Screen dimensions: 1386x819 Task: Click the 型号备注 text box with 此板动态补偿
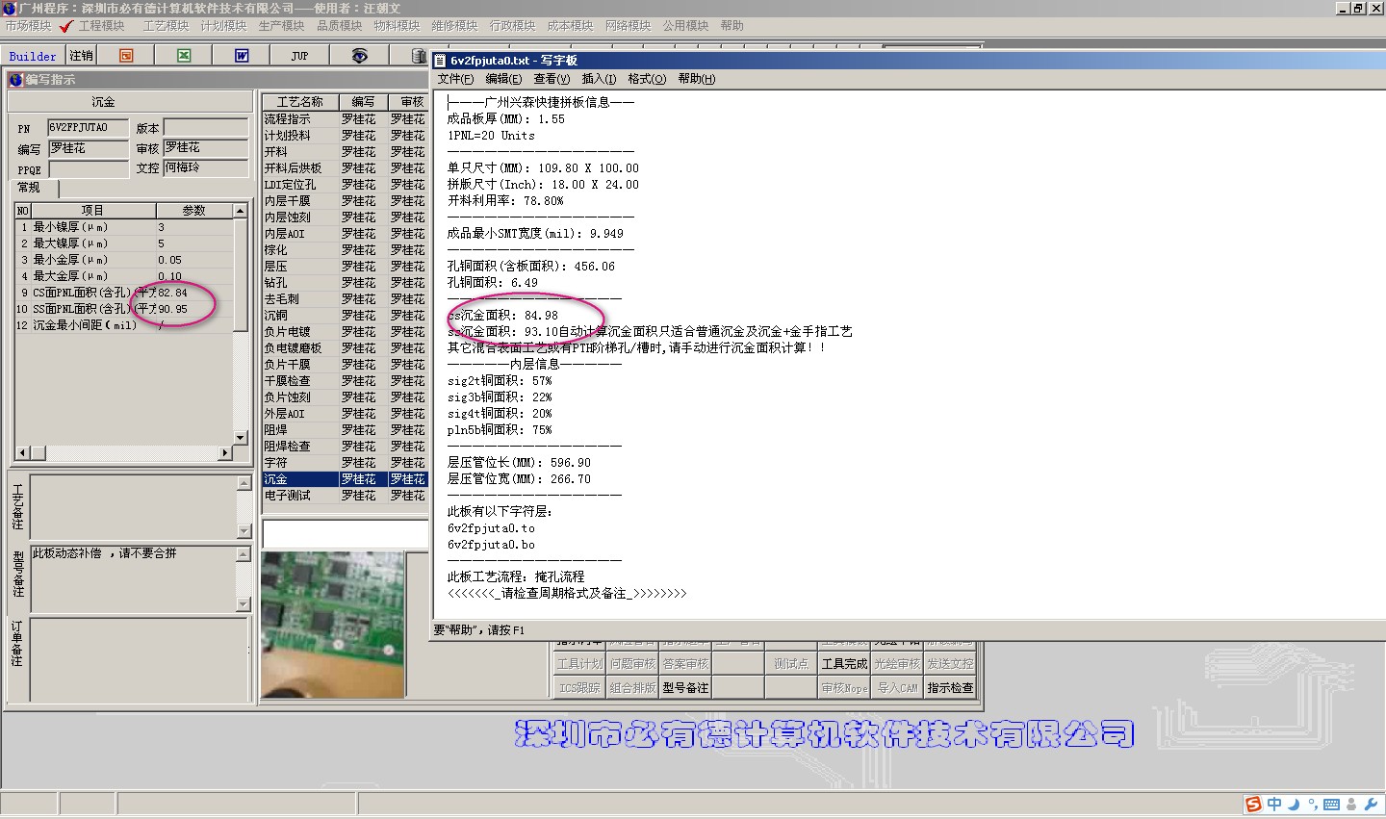pos(134,579)
